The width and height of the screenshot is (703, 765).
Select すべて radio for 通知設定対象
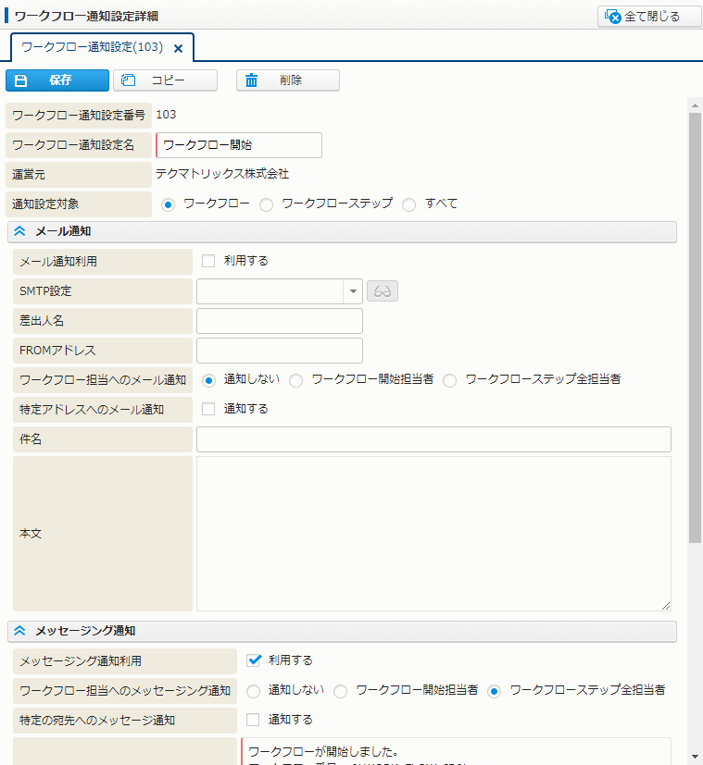click(409, 205)
